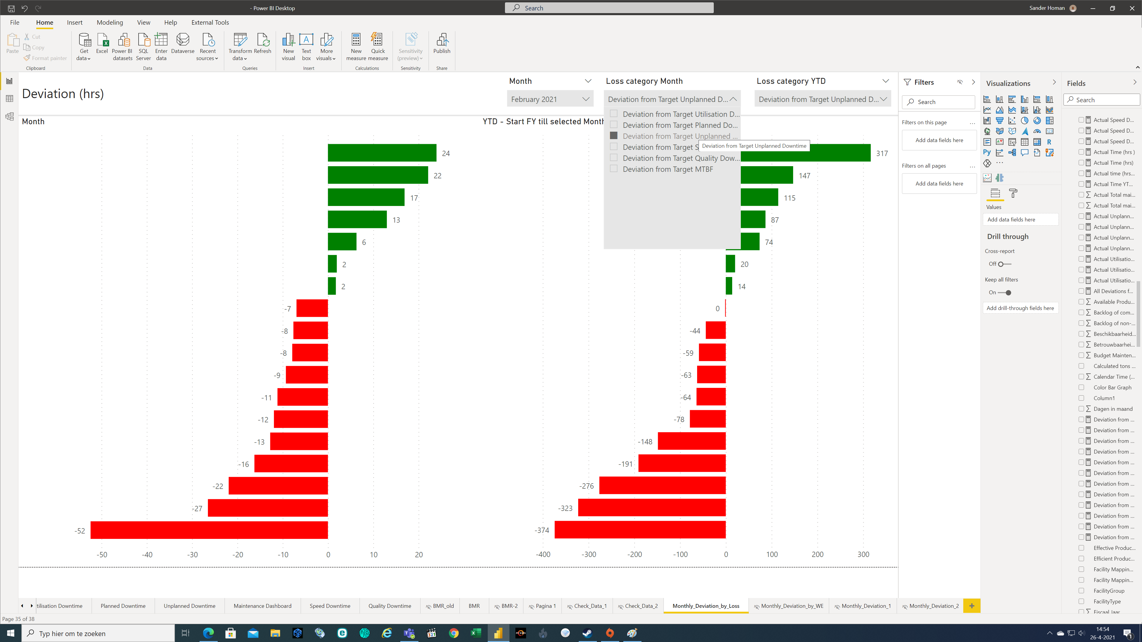Open options for Filters on this page

click(x=972, y=123)
